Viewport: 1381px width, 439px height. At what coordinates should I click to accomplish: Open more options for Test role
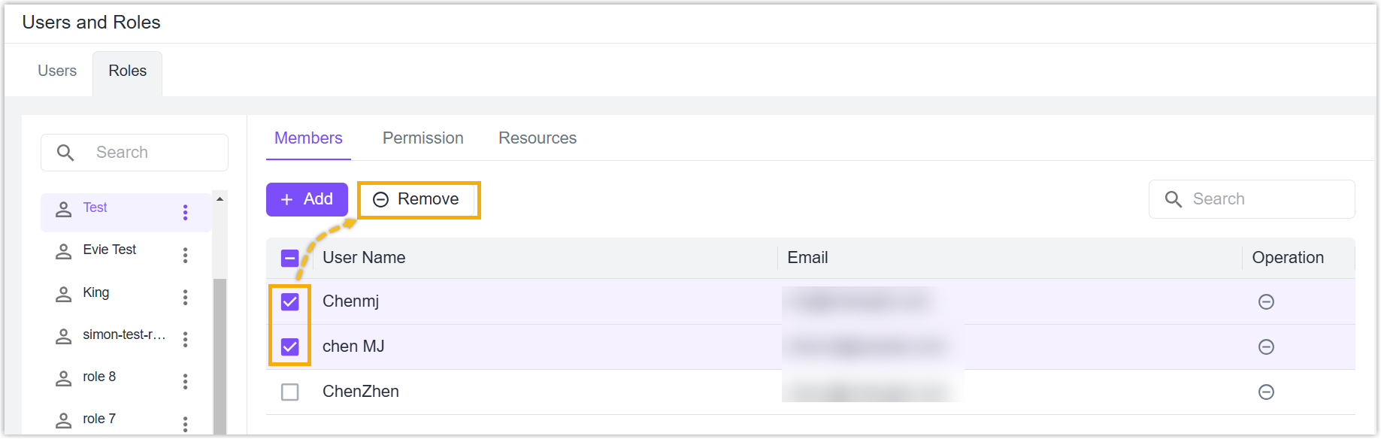[x=185, y=213]
